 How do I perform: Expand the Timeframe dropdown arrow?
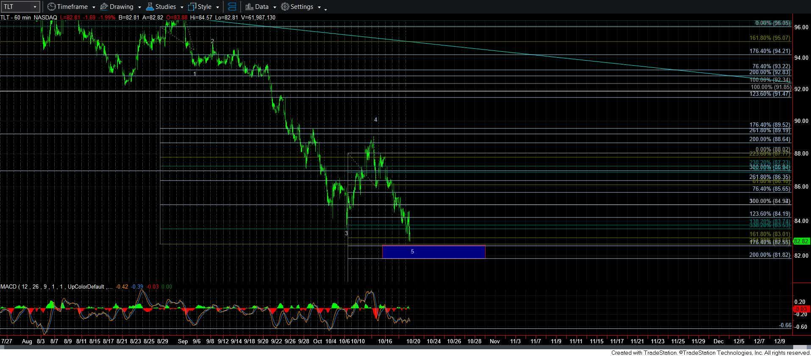pyautogui.click(x=93, y=7)
